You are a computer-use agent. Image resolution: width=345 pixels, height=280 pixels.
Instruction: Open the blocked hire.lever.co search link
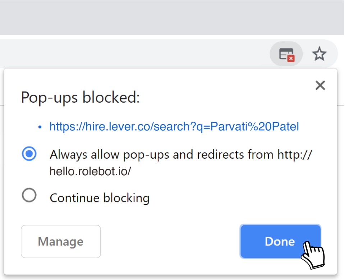click(x=174, y=126)
